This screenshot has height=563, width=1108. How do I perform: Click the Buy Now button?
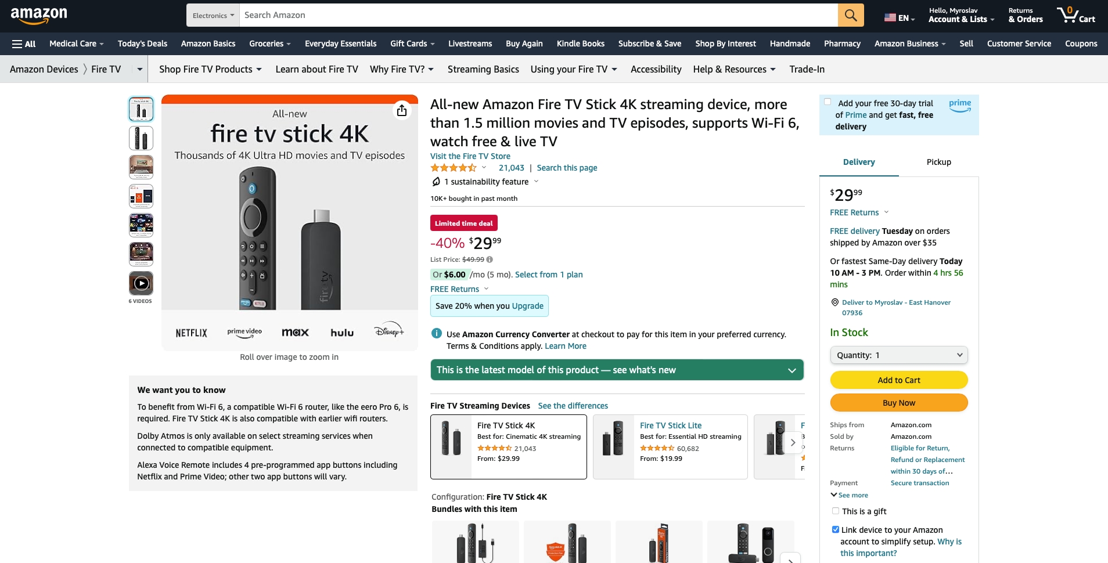point(898,403)
